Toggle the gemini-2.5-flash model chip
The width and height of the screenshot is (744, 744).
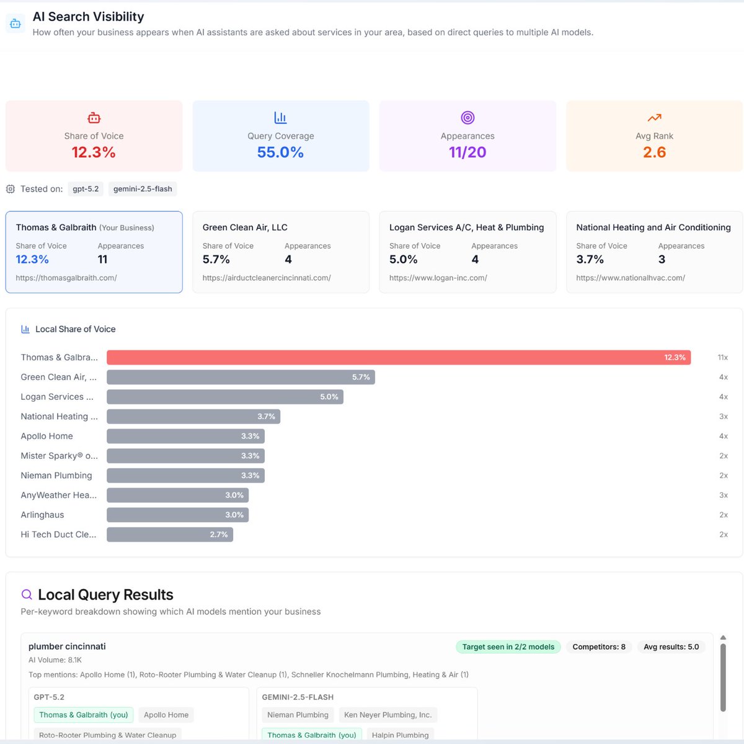click(142, 188)
